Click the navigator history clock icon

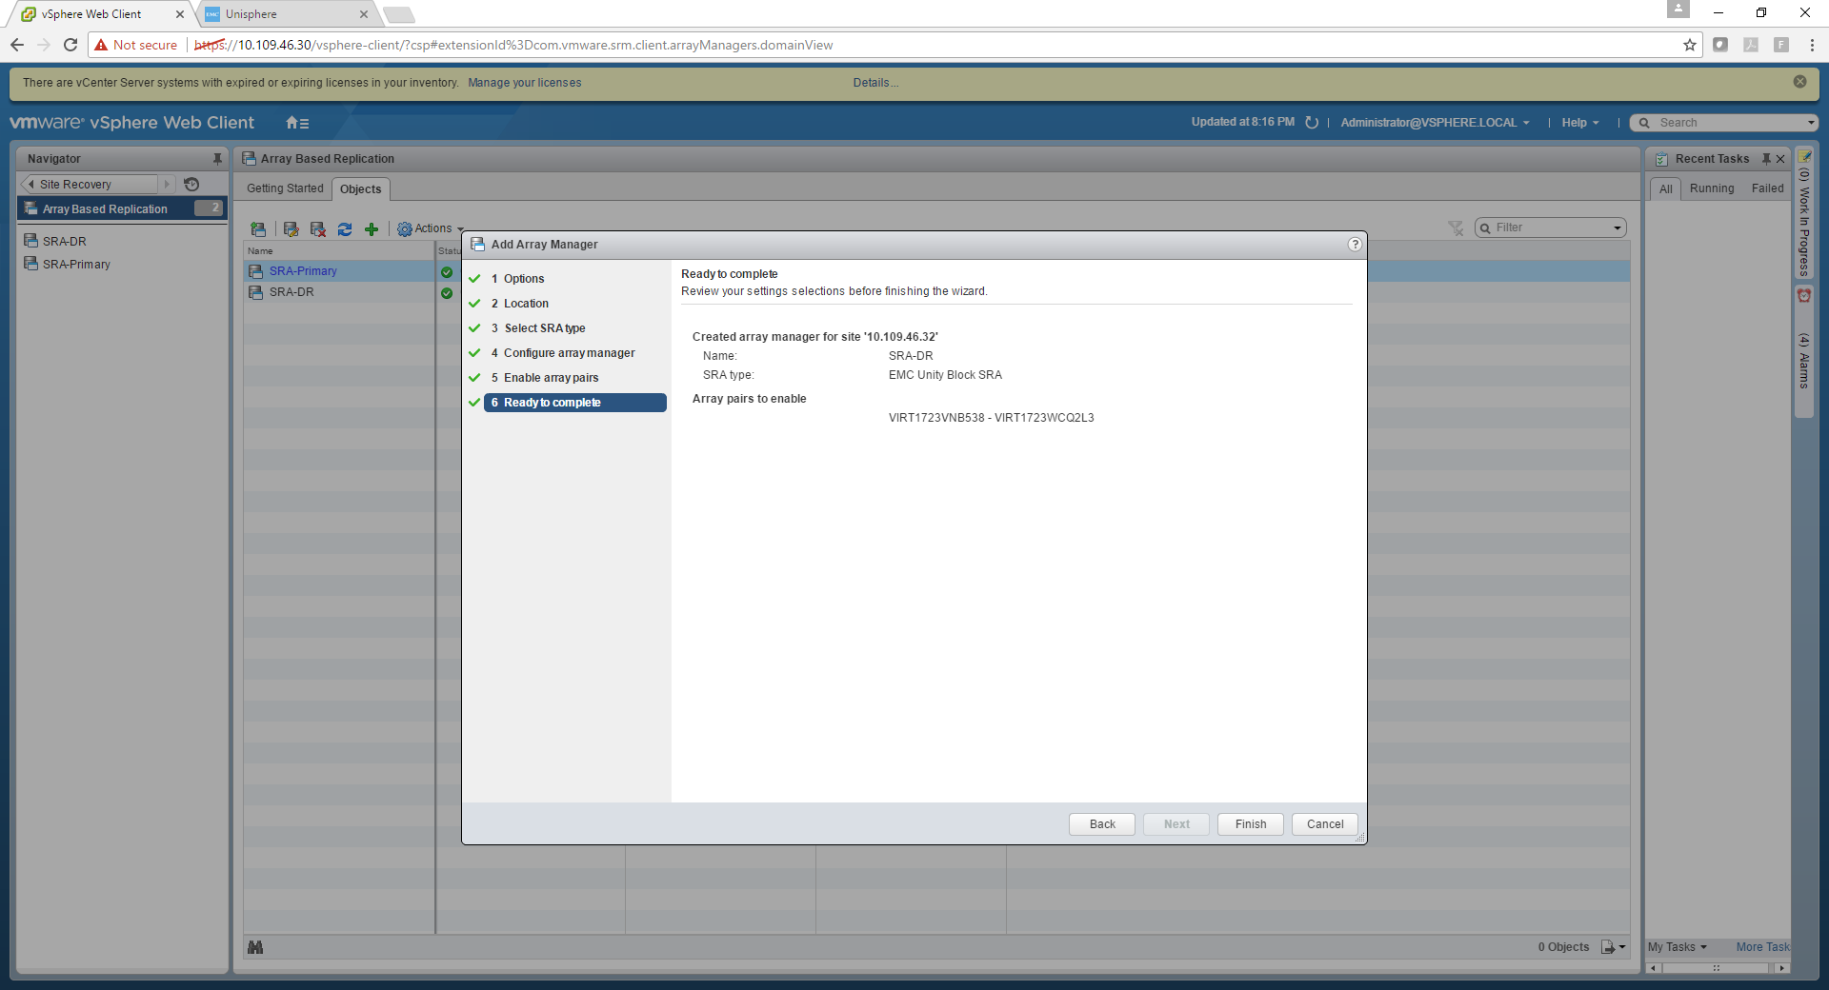191,185
